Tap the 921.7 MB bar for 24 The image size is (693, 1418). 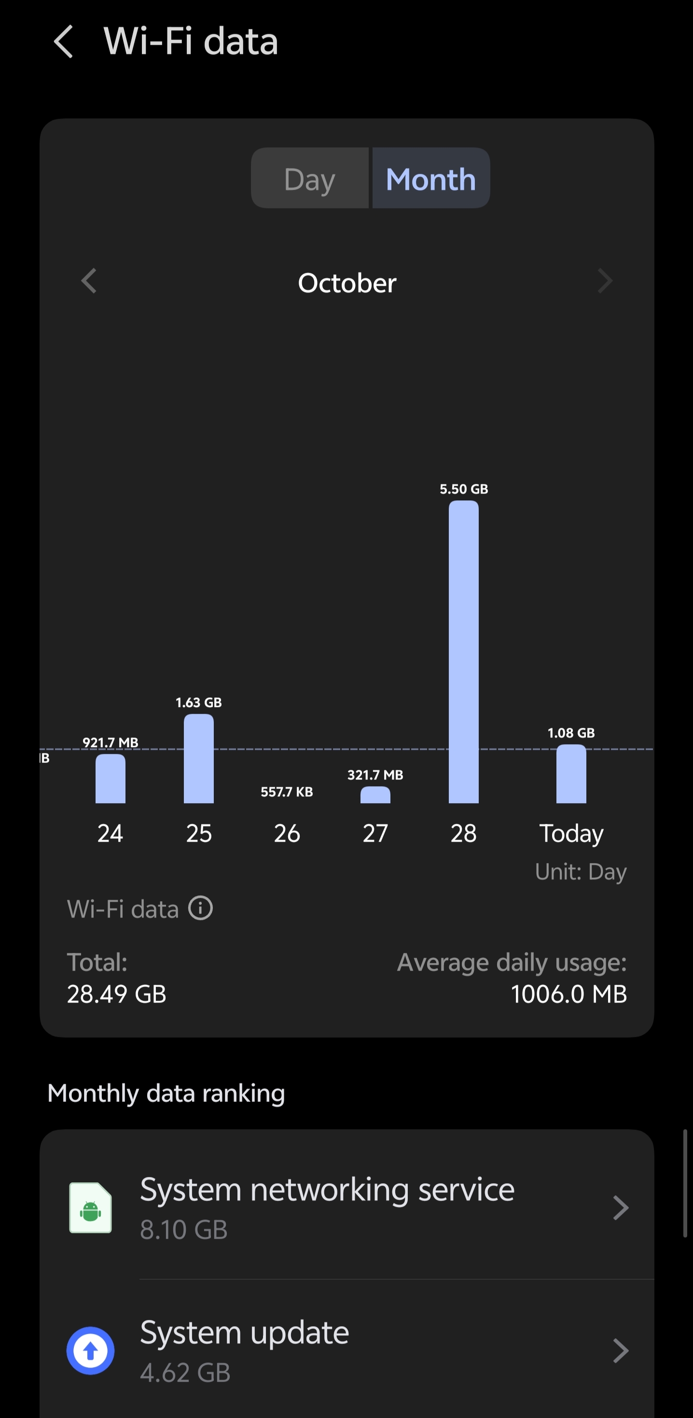pos(111,779)
